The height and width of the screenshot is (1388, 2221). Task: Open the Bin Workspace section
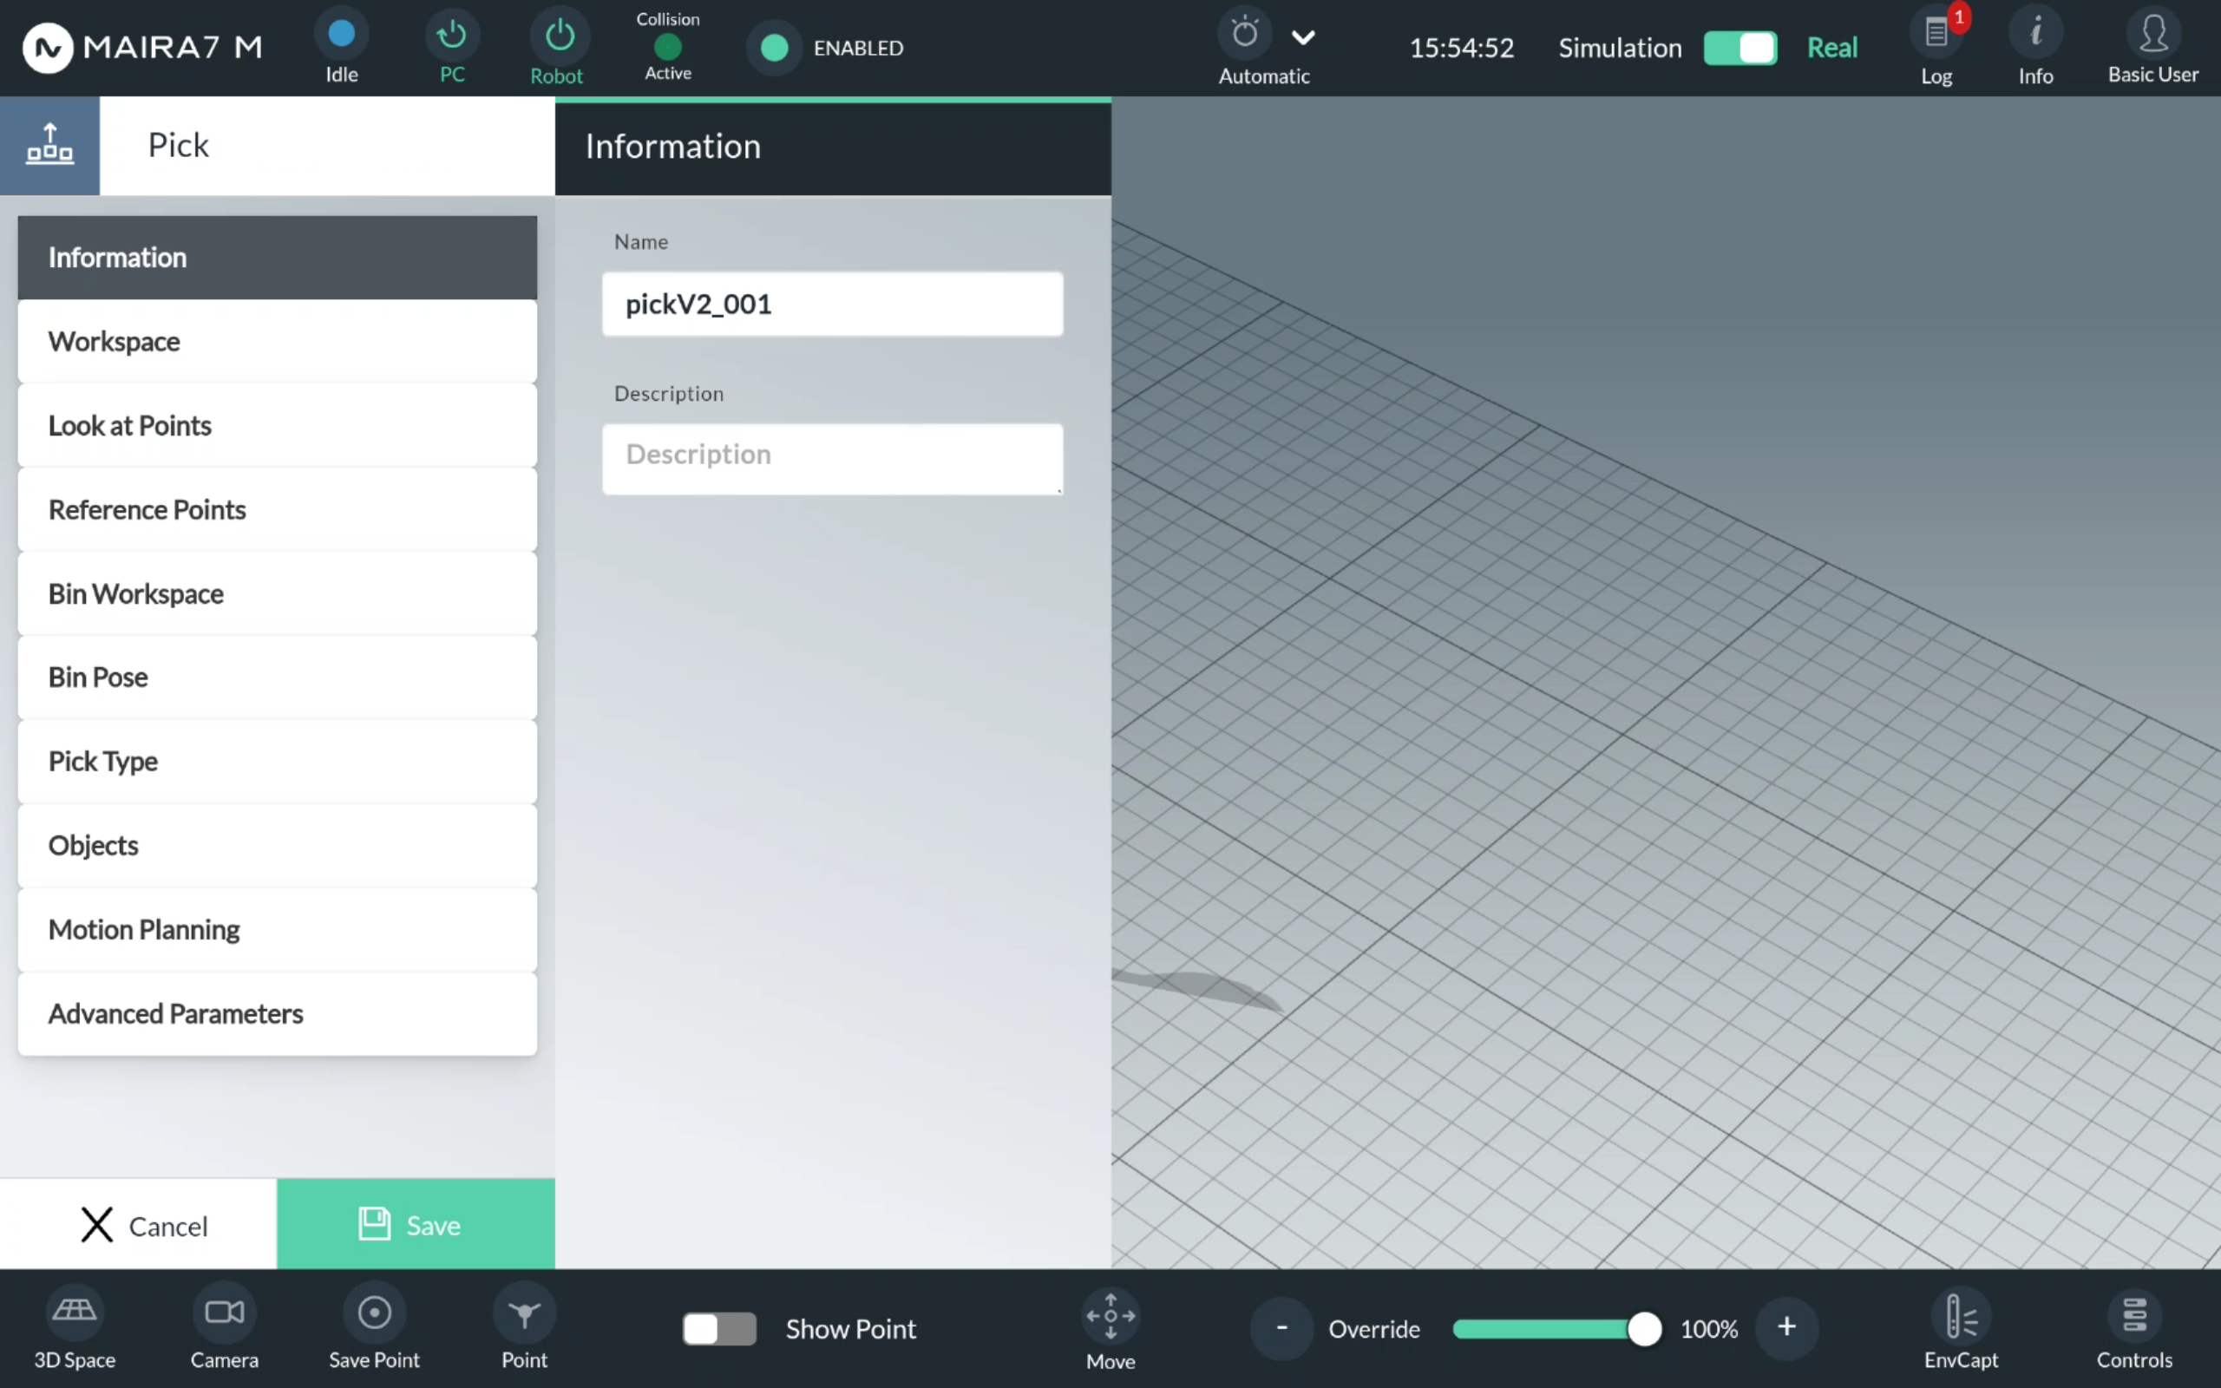point(277,594)
